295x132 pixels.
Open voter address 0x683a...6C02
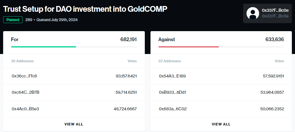coord(173,109)
